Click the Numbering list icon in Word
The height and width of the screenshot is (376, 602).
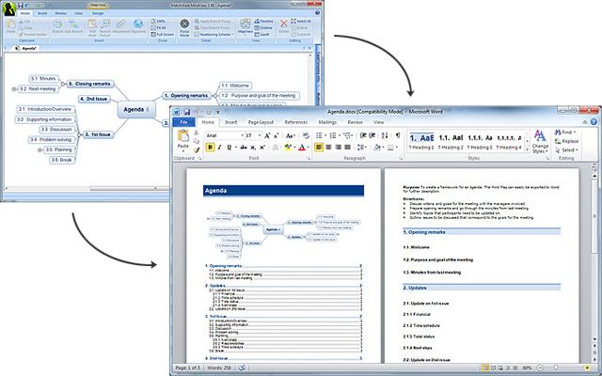[x=335, y=135]
